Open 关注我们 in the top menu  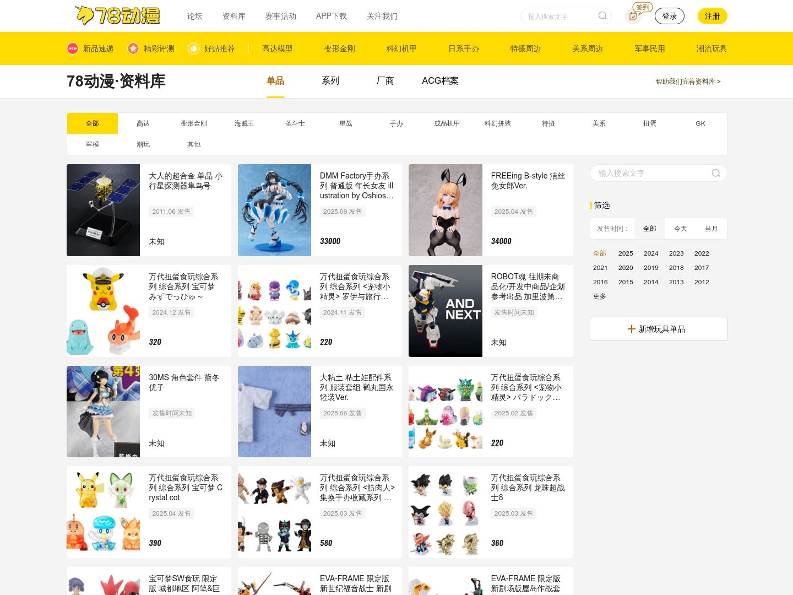pos(382,16)
